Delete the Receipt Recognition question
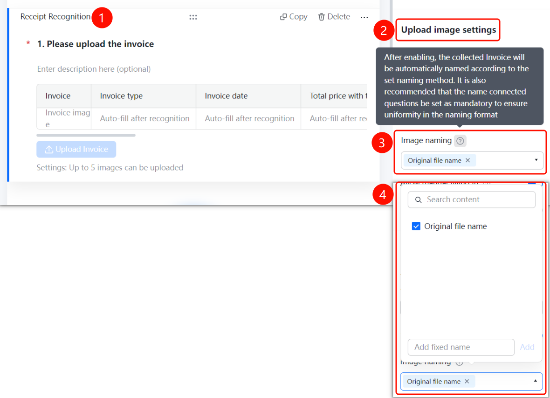The height and width of the screenshot is (398, 550). point(334,17)
